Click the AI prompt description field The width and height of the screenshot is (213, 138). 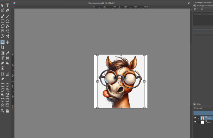coord(203,18)
